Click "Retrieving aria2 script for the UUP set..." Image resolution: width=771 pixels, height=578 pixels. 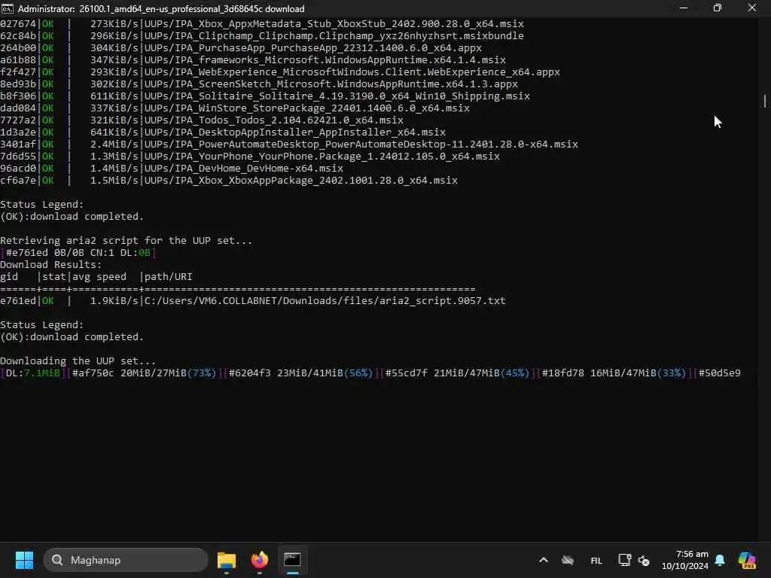[126, 240]
